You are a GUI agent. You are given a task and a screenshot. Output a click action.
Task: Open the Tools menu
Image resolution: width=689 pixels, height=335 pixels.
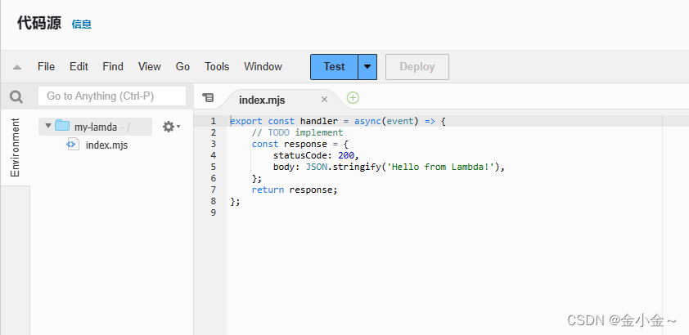coord(217,67)
